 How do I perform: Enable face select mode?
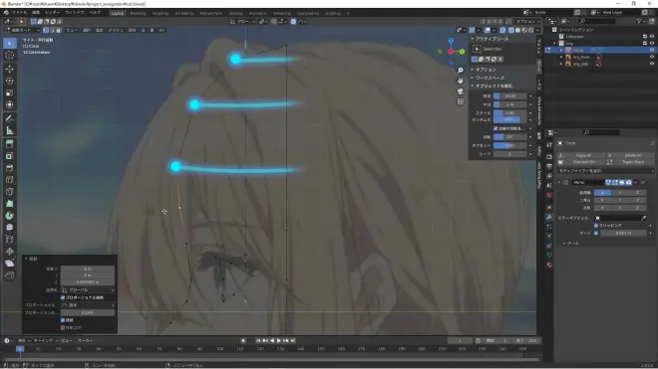(59, 30)
